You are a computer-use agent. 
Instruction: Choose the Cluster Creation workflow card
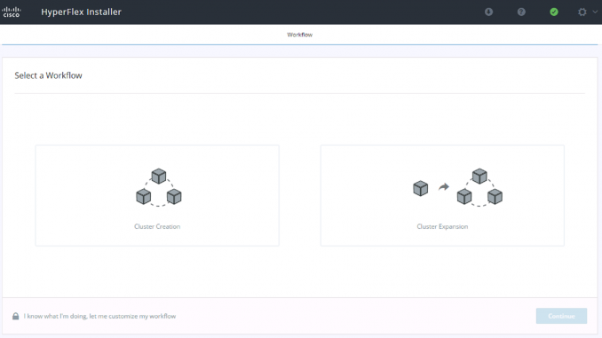(157, 195)
